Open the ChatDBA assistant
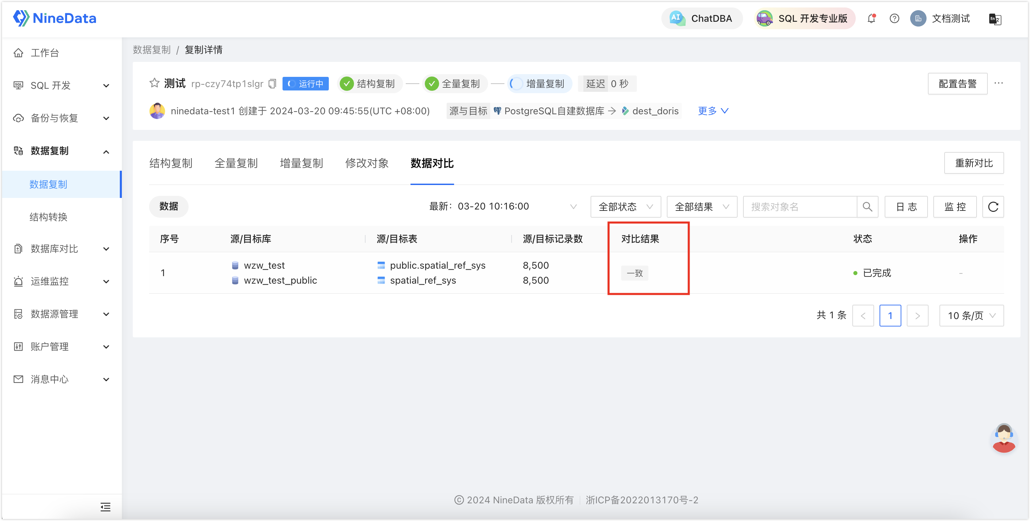The width and height of the screenshot is (1030, 521). click(x=702, y=18)
